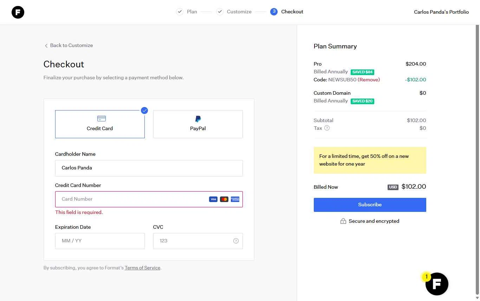Click the Tax help question mark icon
The height and width of the screenshot is (301, 480).
pyautogui.click(x=327, y=128)
